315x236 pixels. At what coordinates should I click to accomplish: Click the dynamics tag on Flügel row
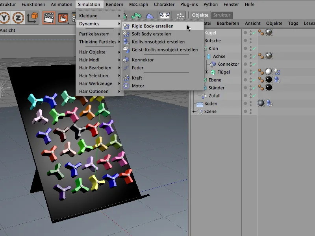point(277,72)
